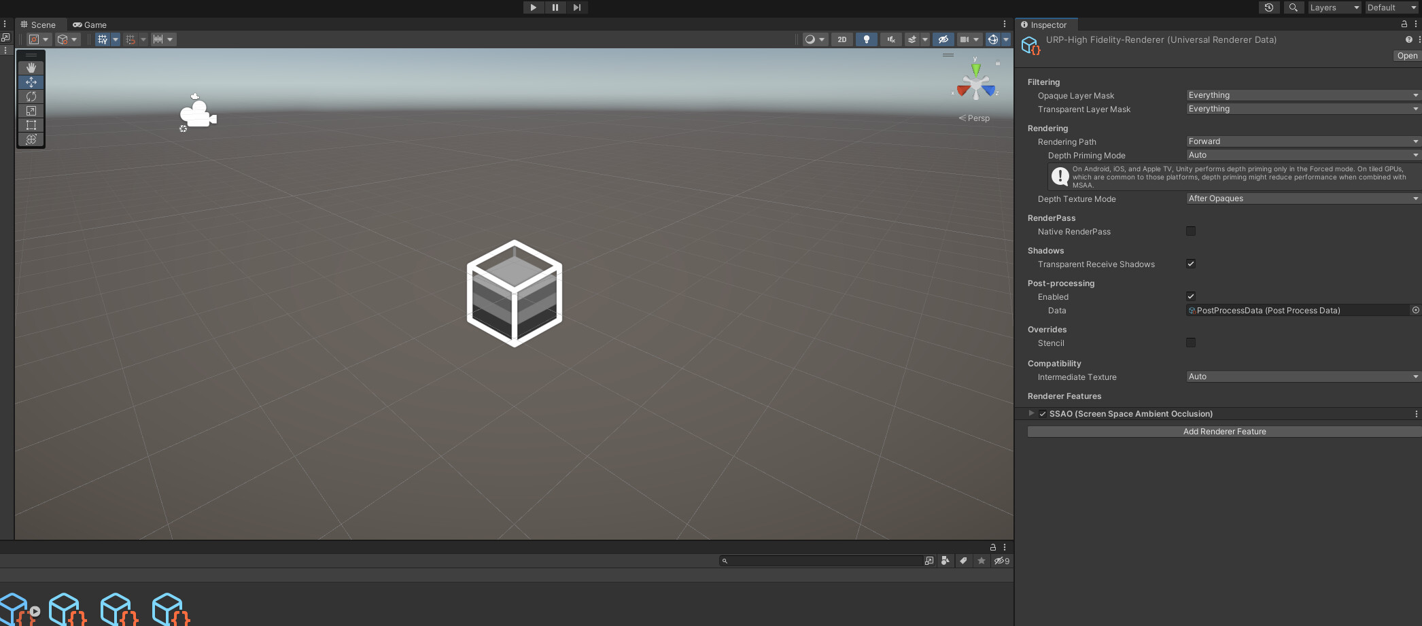Open the Rendering Path dropdown

pyautogui.click(x=1301, y=141)
